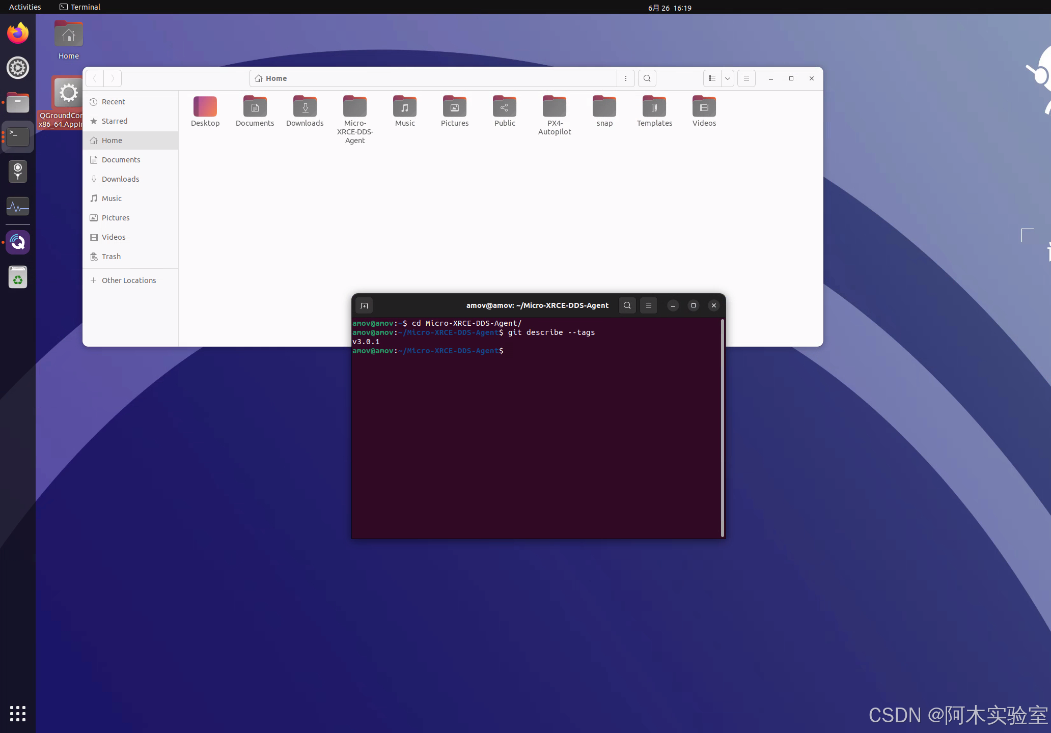Open a new tab in Terminal
The image size is (1051, 733).
point(364,305)
